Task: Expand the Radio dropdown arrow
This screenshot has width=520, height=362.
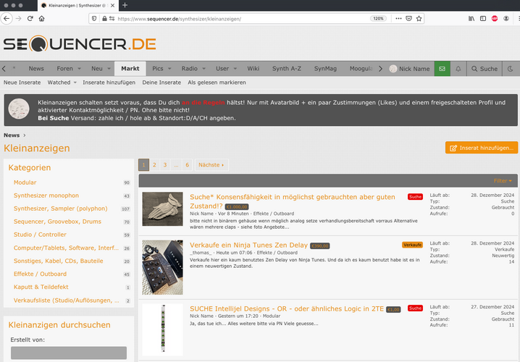Action: [x=204, y=69]
